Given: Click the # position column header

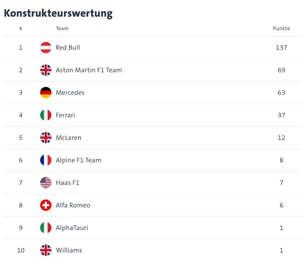Looking at the screenshot, I should [x=21, y=28].
